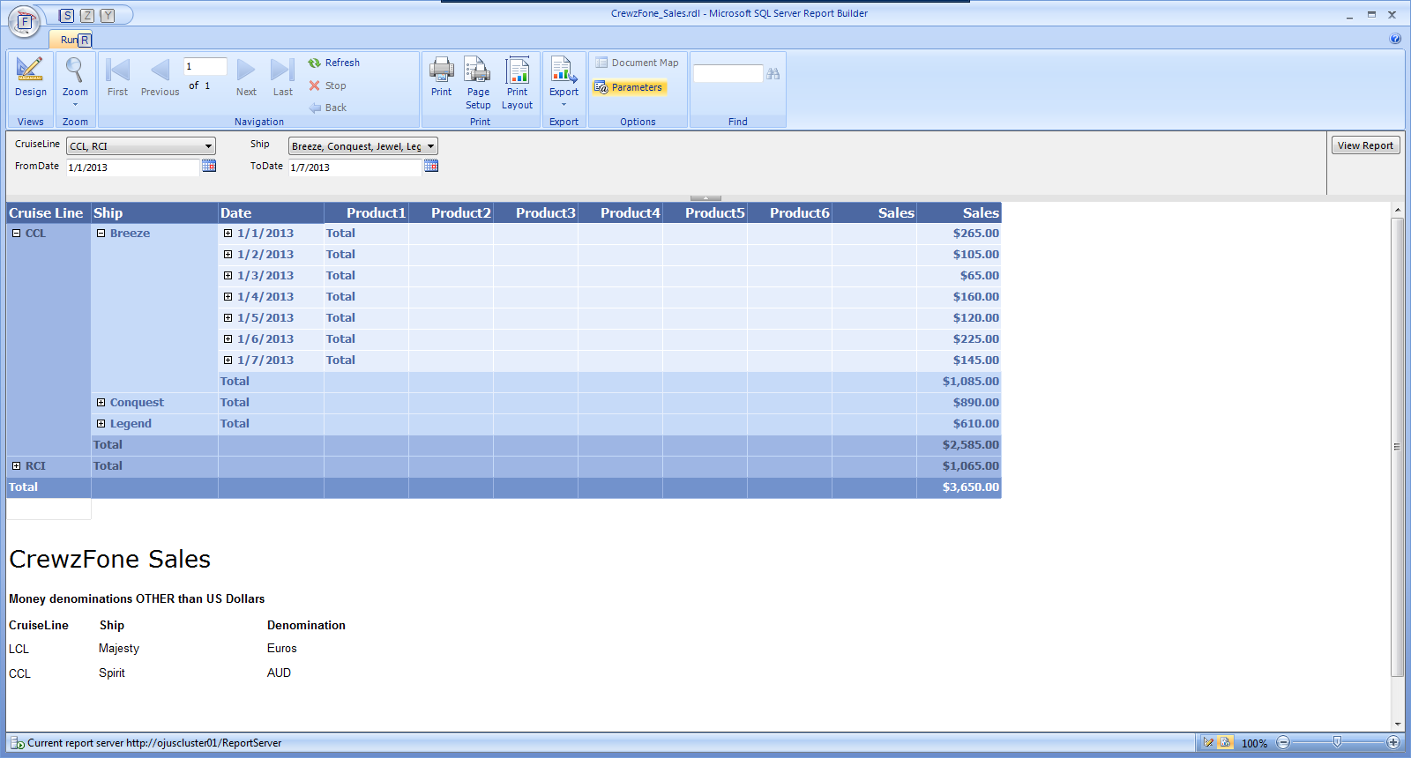Image resolution: width=1411 pixels, height=758 pixels.
Task: Click the 100% zoom level label
Action: pos(1254,743)
